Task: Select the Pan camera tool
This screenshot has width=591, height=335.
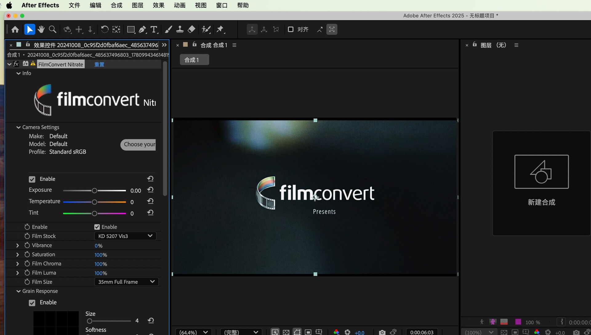Action: point(79,30)
